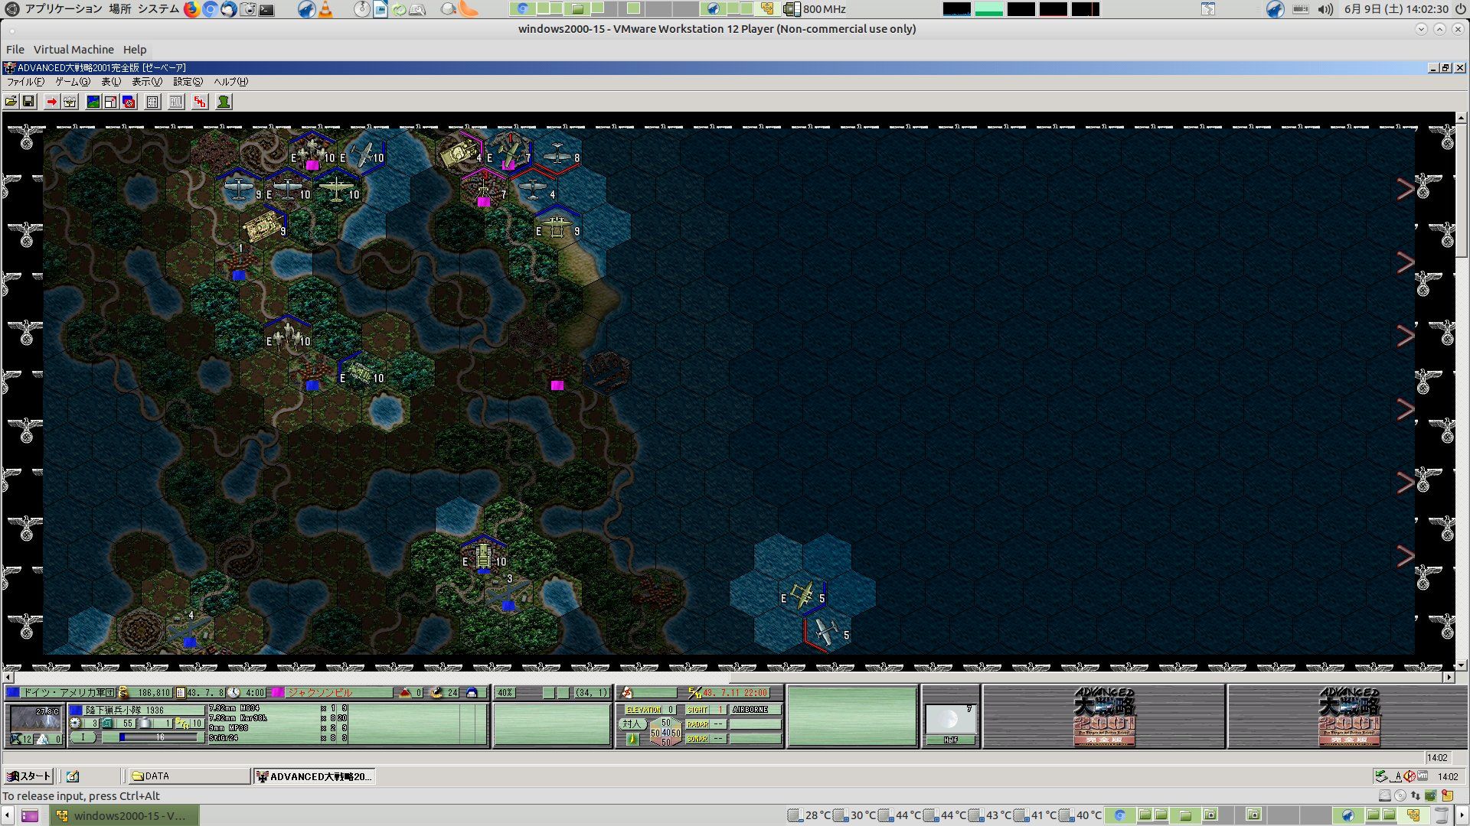The height and width of the screenshot is (826, 1470).
Task: Click the スタート start button
Action: point(29,776)
